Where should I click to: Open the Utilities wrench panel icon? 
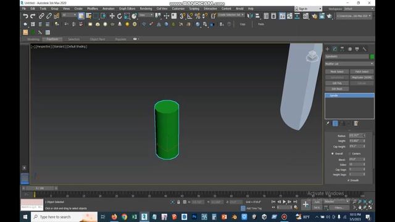tap(365, 49)
